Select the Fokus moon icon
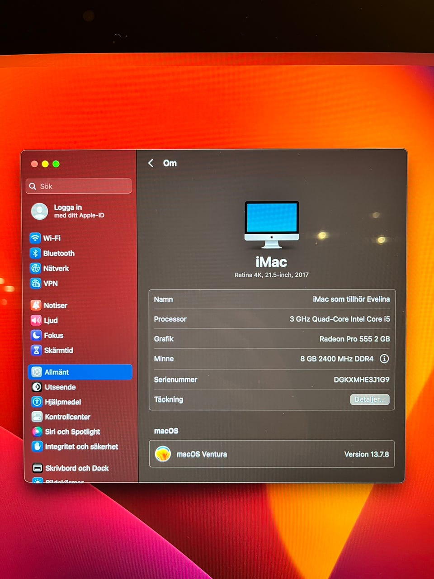The height and width of the screenshot is (579, 434). [36, 335]
